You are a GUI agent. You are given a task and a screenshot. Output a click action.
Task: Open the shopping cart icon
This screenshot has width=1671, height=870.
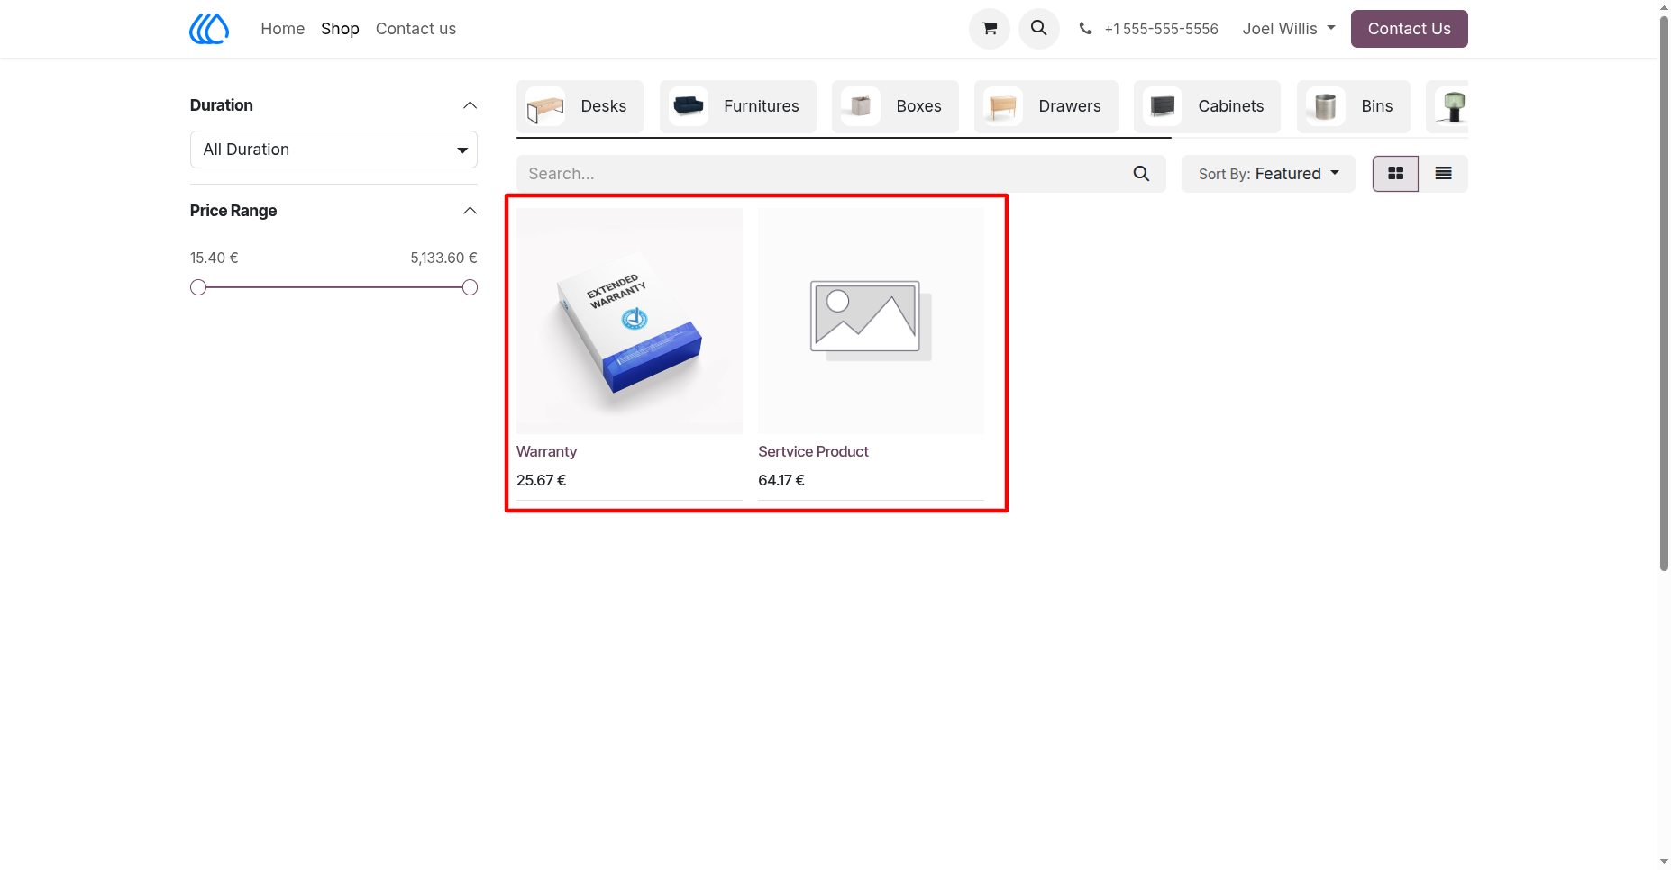click(x=989, y=29)
